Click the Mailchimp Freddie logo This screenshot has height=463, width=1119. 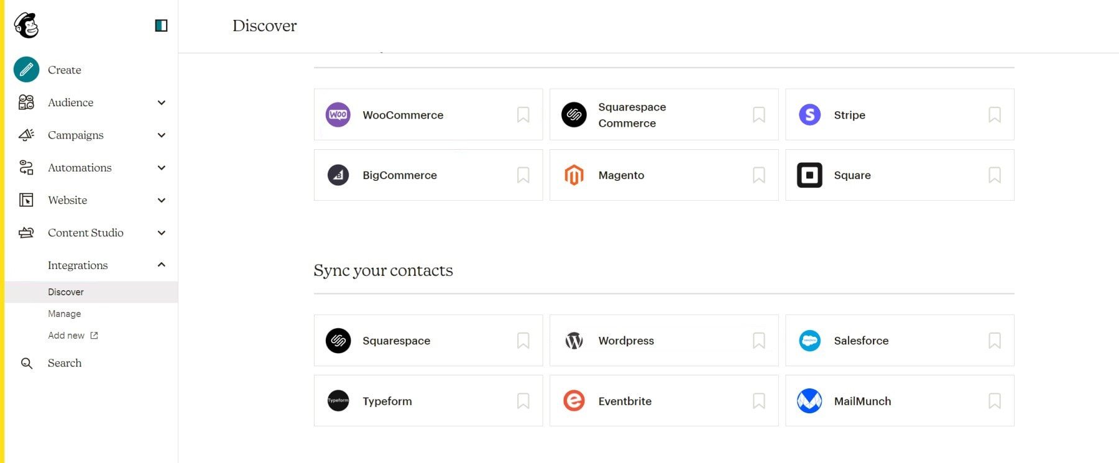point(26,25)
